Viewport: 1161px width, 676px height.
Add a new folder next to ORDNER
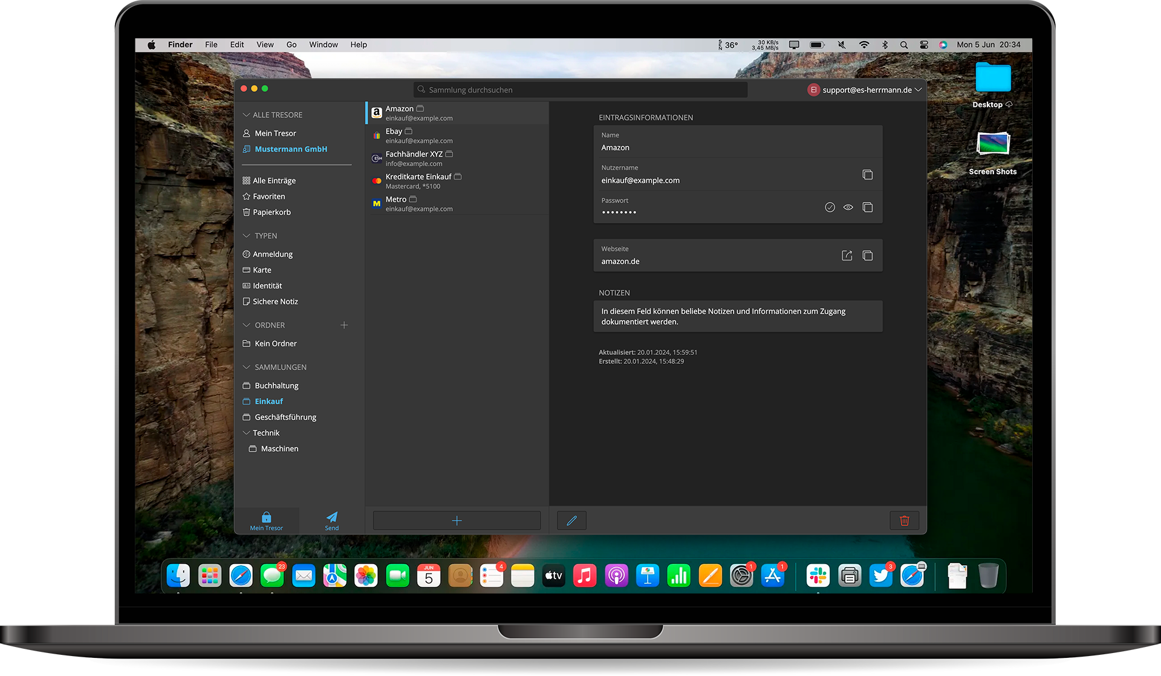coord(344,325)
